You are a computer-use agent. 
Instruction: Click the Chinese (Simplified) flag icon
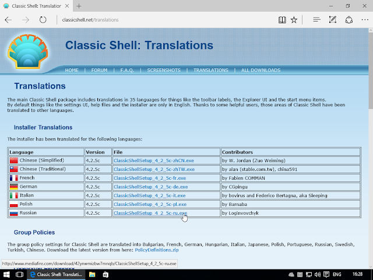14,160
